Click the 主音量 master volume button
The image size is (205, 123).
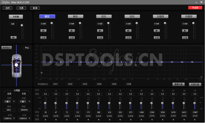click(16, 17)
